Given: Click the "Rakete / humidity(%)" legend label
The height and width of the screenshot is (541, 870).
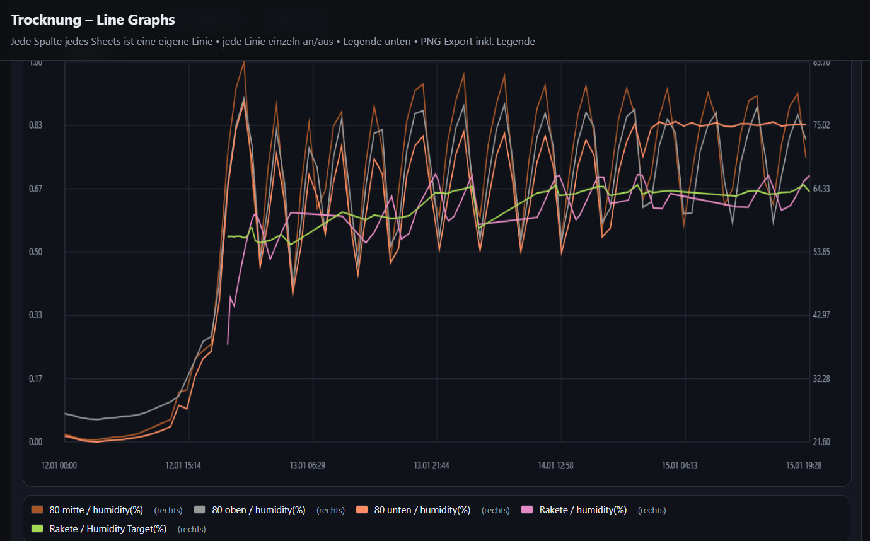Looking at the screenshot, I should [x=583, y=510].
